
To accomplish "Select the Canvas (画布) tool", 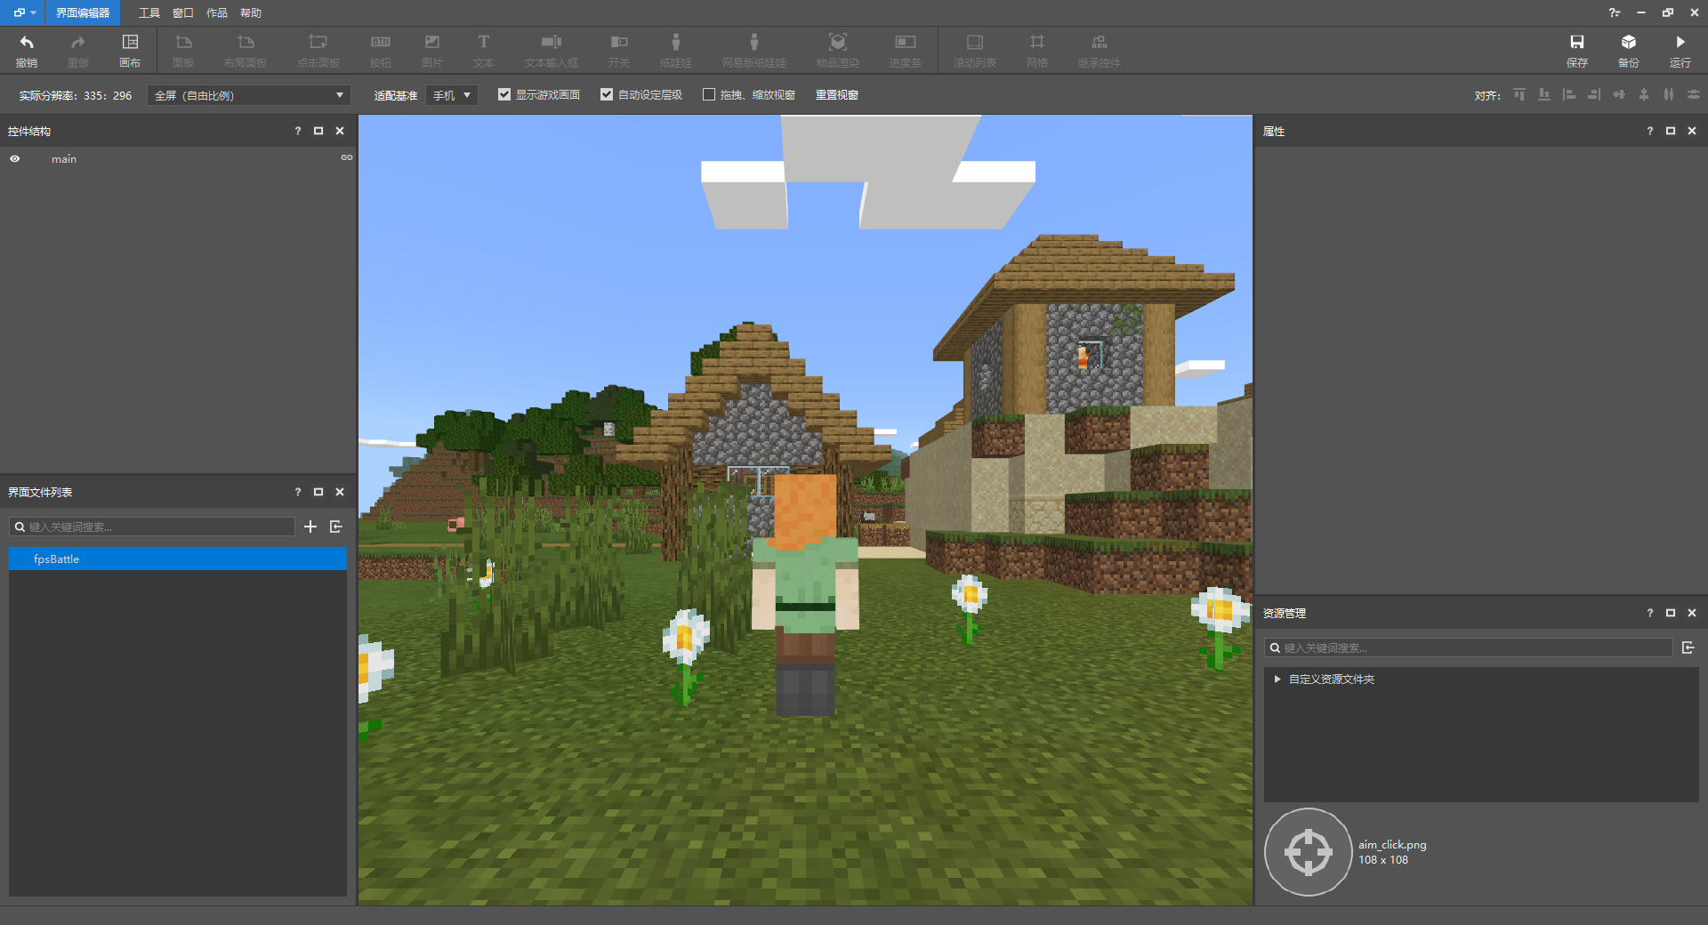I will coord(130,51).
